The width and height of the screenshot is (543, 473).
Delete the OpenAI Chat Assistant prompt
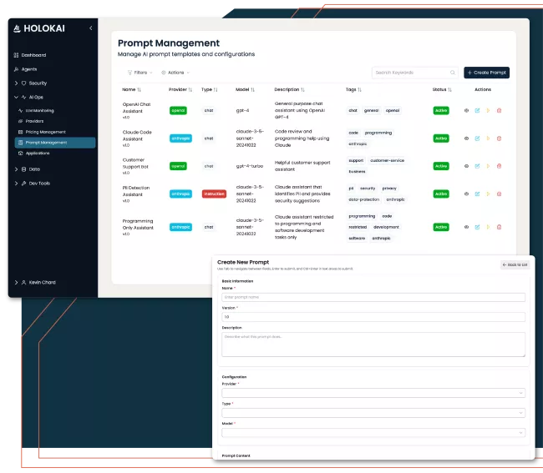499,111
